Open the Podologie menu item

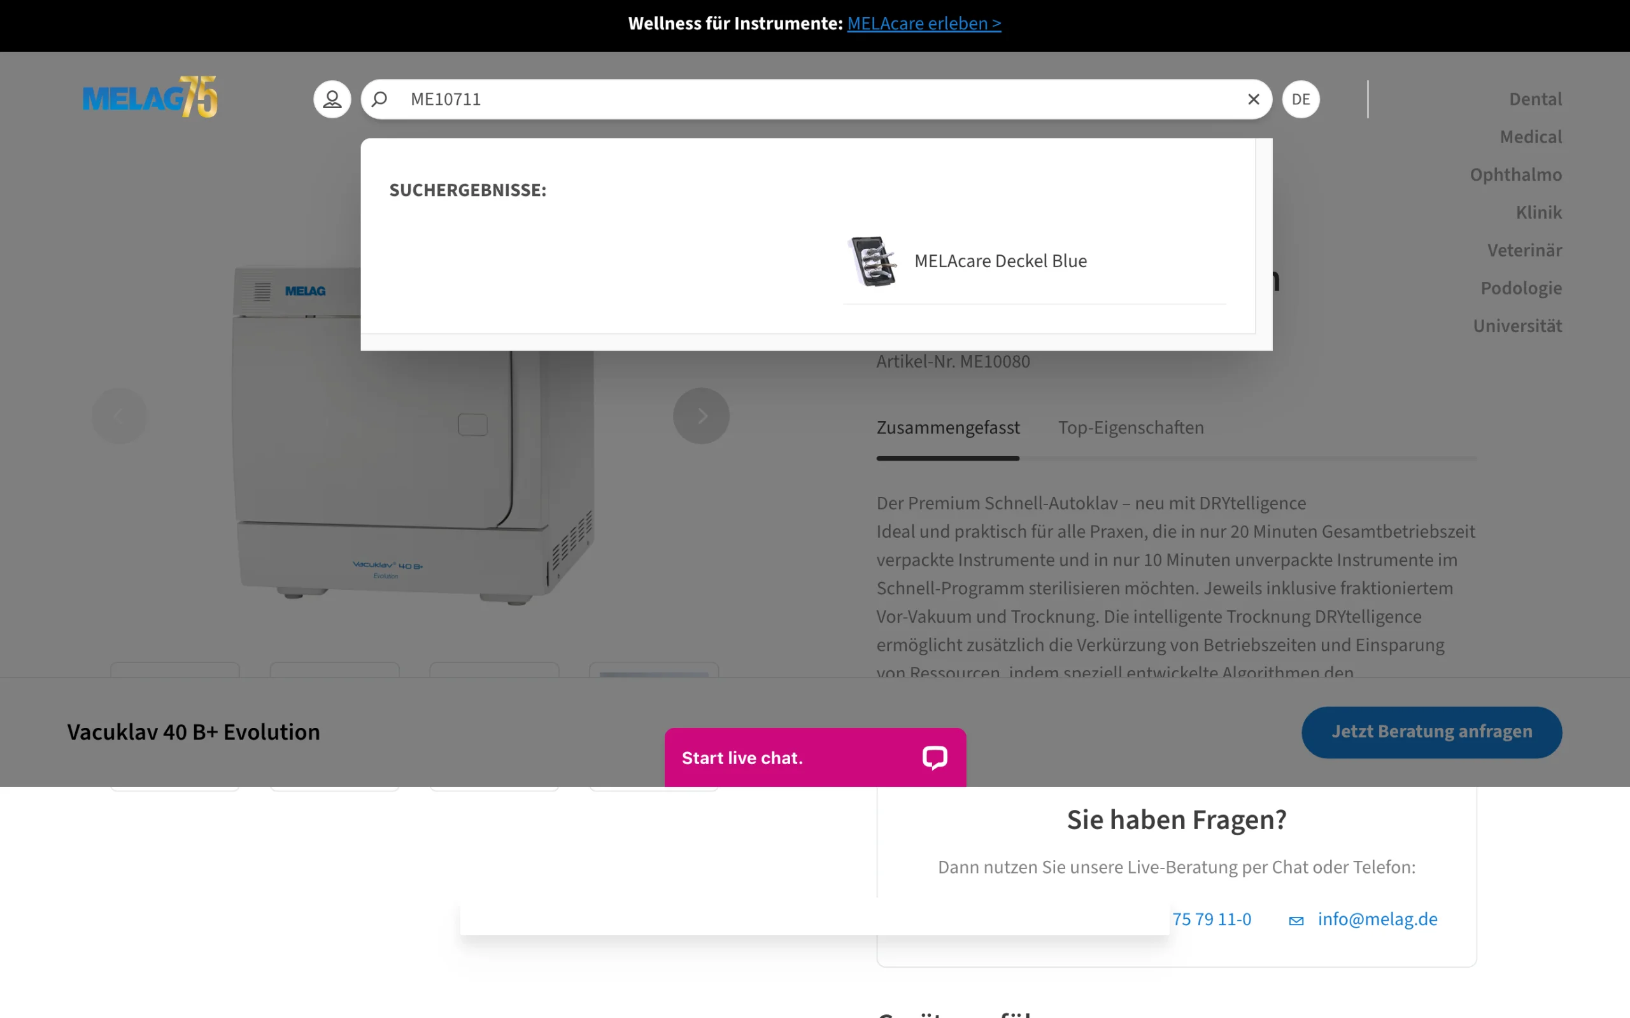click(1520, 288)
